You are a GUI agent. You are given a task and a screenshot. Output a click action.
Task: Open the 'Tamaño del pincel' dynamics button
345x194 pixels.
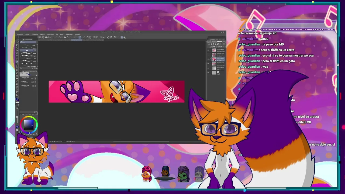pos(35,78)
